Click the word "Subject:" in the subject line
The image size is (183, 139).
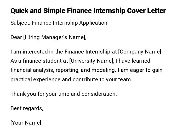coord(20,23)
